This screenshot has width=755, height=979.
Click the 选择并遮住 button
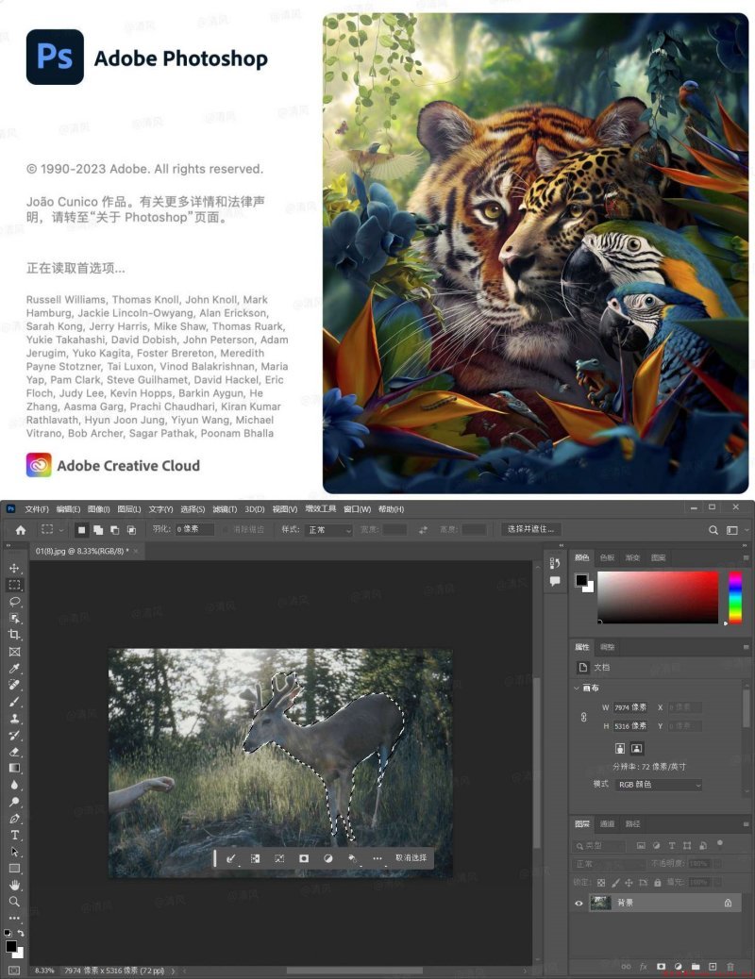click(531, 530)
